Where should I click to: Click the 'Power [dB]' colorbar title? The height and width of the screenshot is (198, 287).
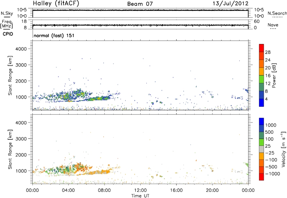[274, 75]
